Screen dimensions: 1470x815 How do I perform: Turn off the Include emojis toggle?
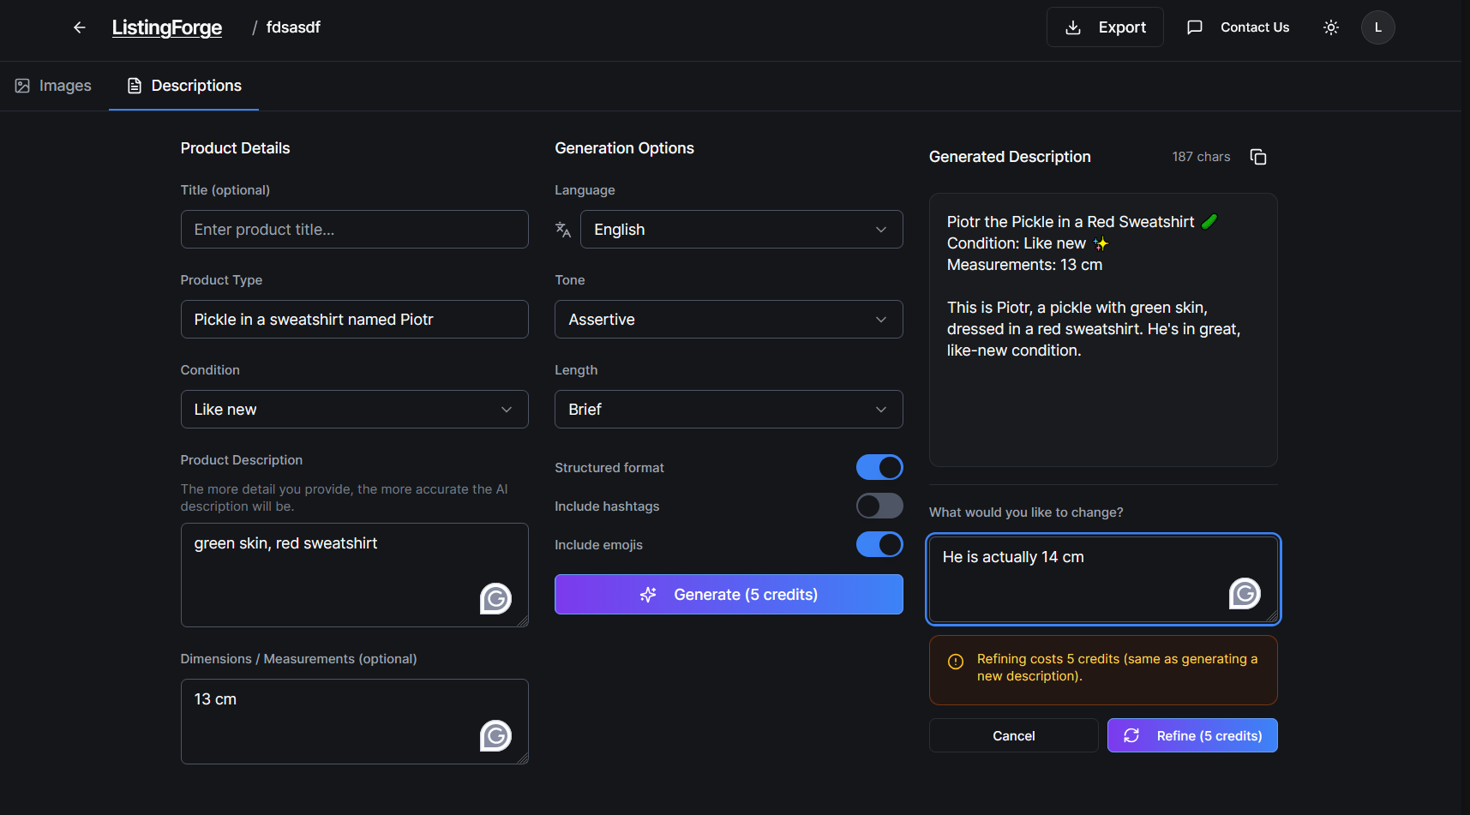(879, 544)
